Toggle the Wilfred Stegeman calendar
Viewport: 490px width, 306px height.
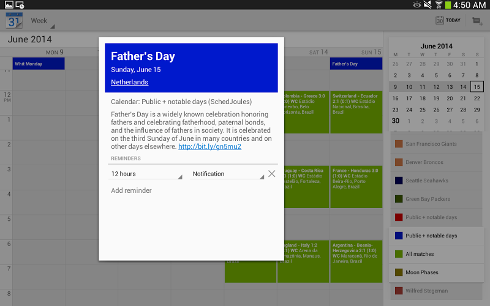coord(436,291)
